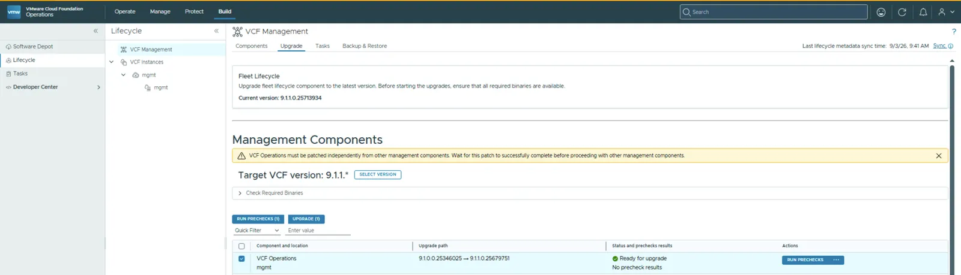The height and width of the screenshot is (275, 961).
Task: Click the refresh icon in top bar
Action: [902, 12]
